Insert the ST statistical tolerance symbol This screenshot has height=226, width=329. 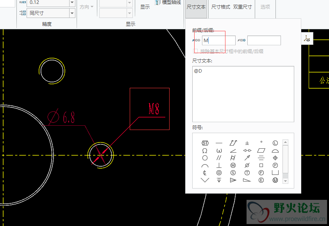point(205,143)
